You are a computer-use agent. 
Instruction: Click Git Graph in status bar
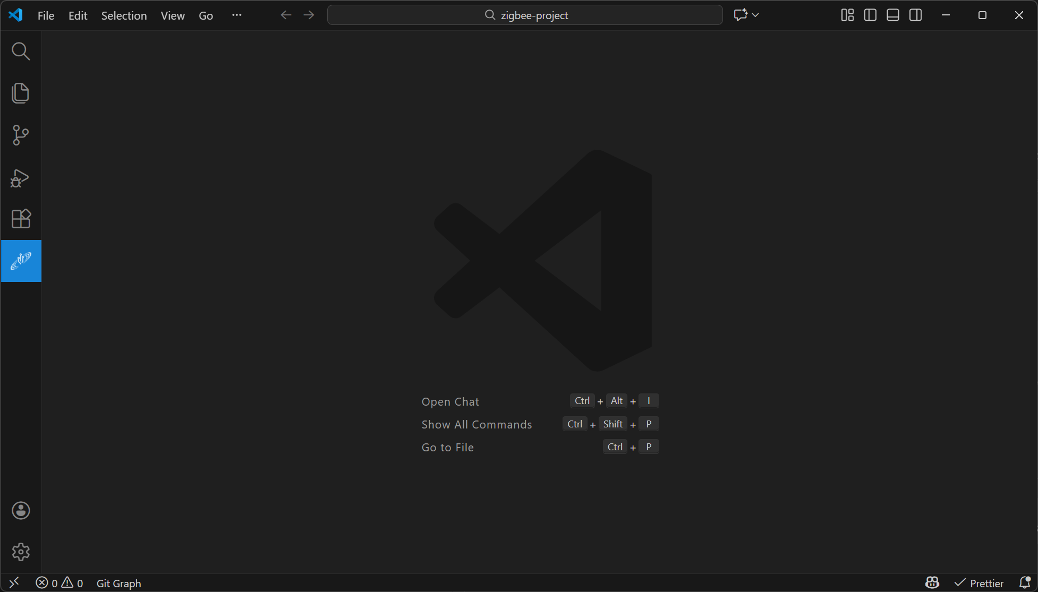coord(118,583)
